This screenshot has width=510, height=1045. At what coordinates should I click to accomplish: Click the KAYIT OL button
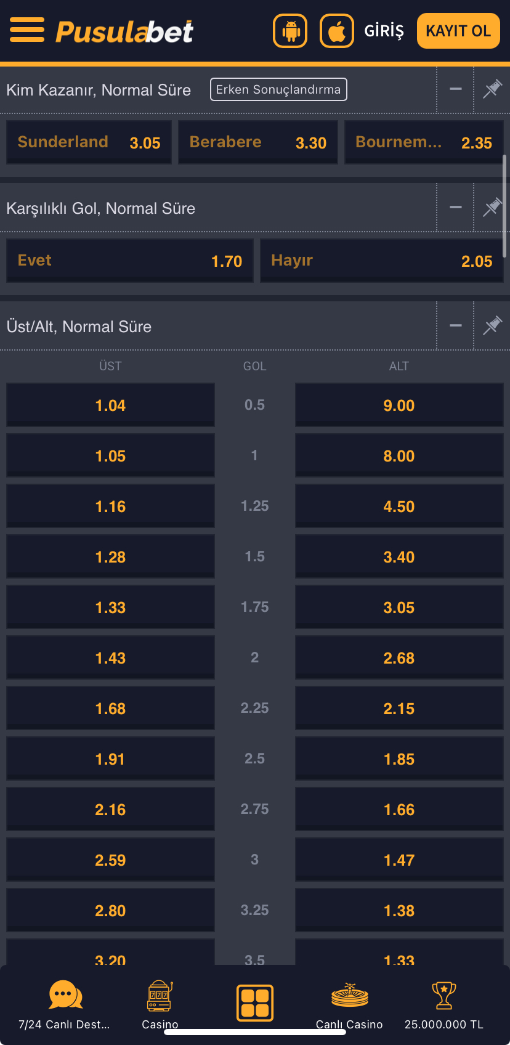458,31
